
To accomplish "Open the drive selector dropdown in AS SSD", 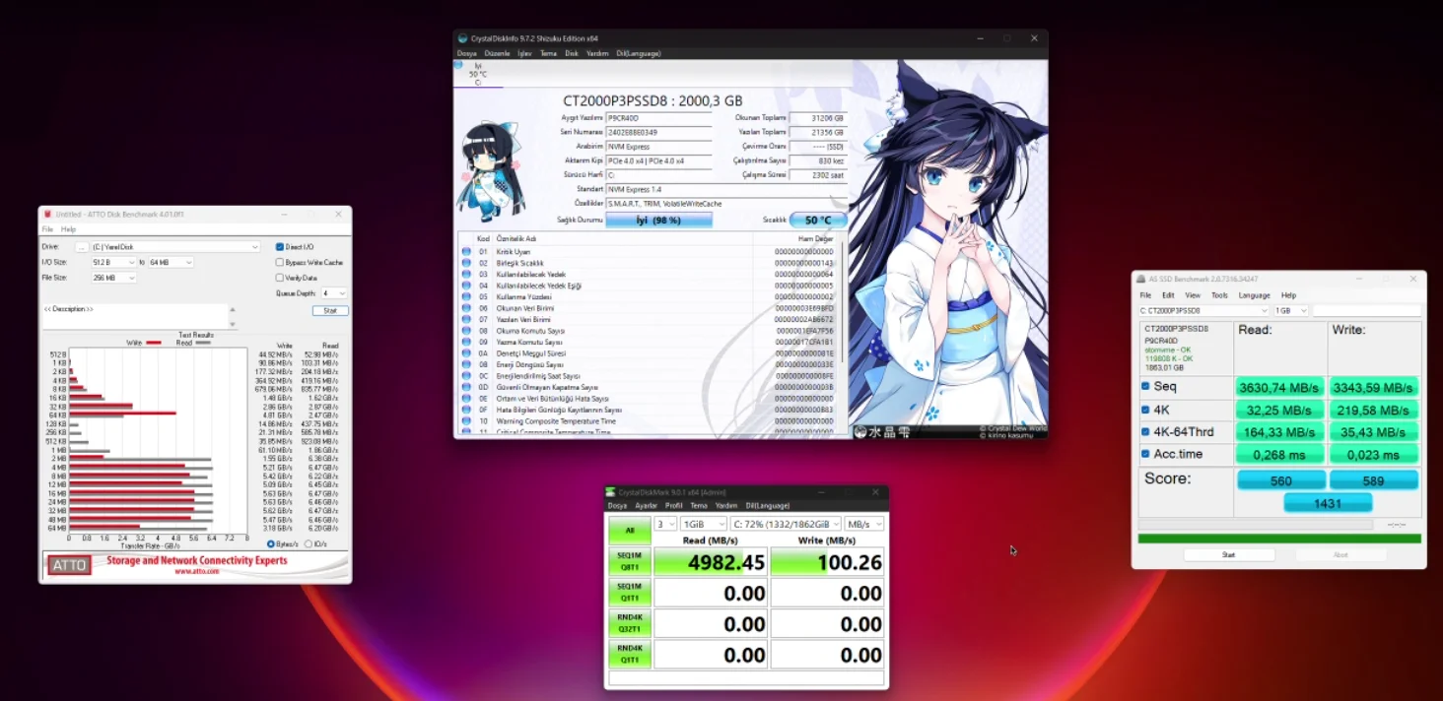I will coord(1203,311).
